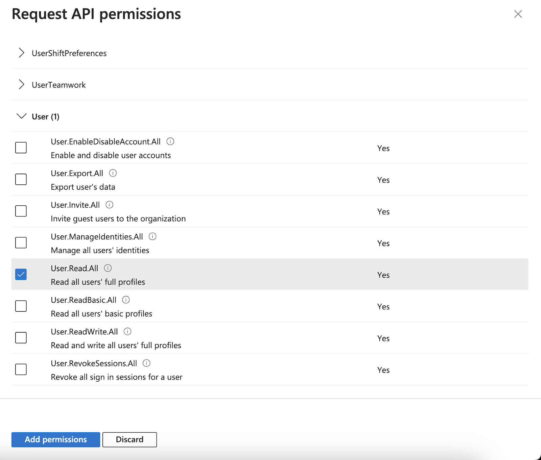Click the Add permissions button
Screen dimensions: 541x460
(56, 439)
